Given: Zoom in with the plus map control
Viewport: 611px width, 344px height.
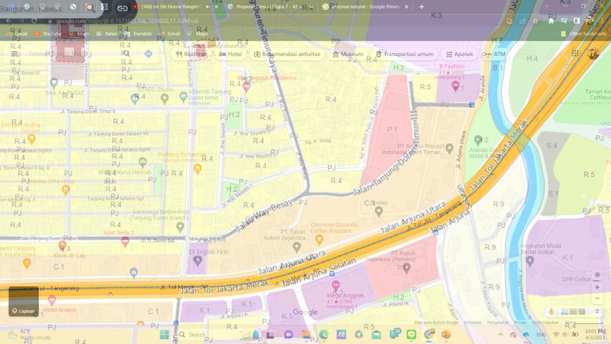Looking at the screenshot, I should pyautogui.click(x=597, y=287).
